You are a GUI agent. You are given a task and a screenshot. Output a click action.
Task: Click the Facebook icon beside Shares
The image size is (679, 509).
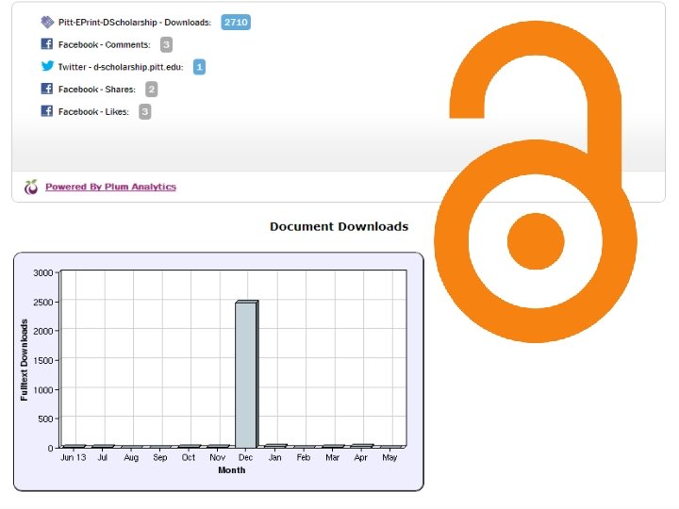pyautogui.click(x=47, y=89)
